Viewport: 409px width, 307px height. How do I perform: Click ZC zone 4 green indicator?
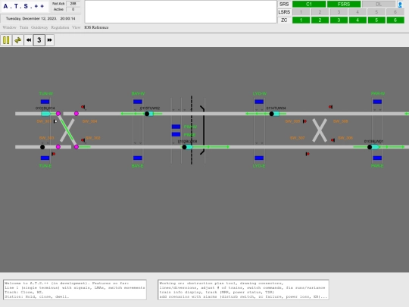click(357, 20)
